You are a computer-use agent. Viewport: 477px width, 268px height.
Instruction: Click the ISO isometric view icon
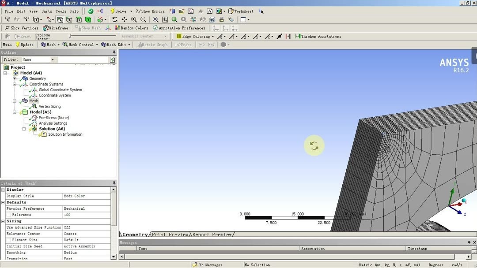click(x=193, y=19)
